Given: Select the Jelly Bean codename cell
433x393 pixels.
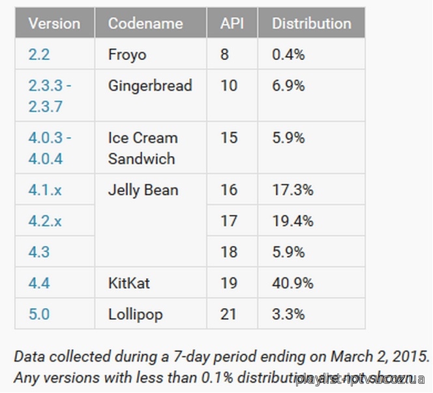Looking at the screenshot, I should [151, 220].
